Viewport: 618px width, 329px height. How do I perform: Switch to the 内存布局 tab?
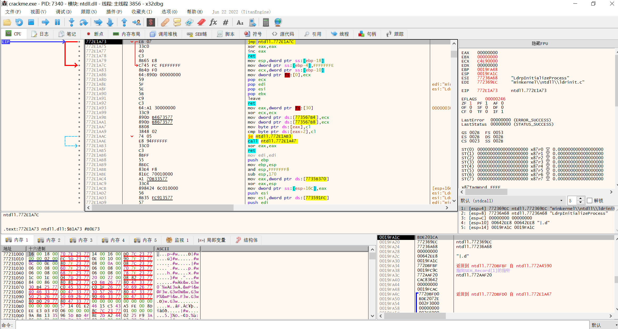127,34
